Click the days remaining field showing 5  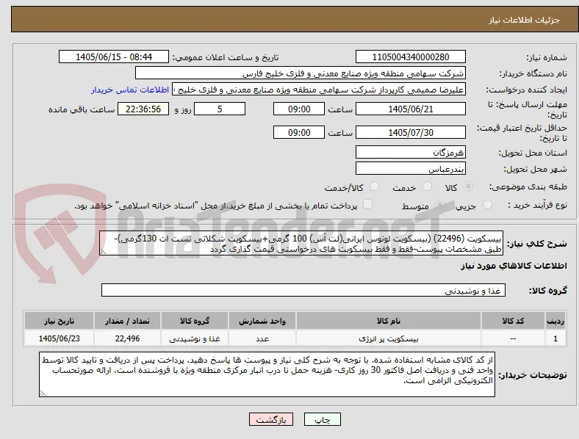[x=220, y=109]
